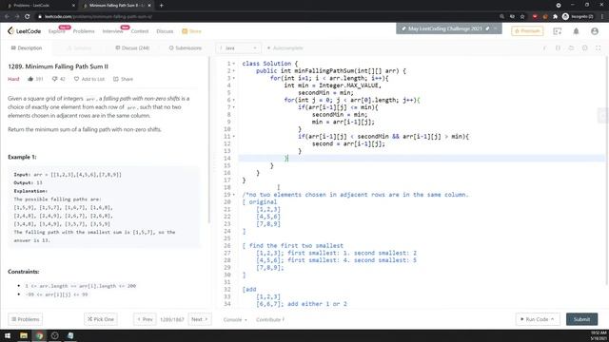Image resolution: width=609 pixels, height=342 pixels.
Task: Click the LeetCode logo
Action: tap(24, 31)
